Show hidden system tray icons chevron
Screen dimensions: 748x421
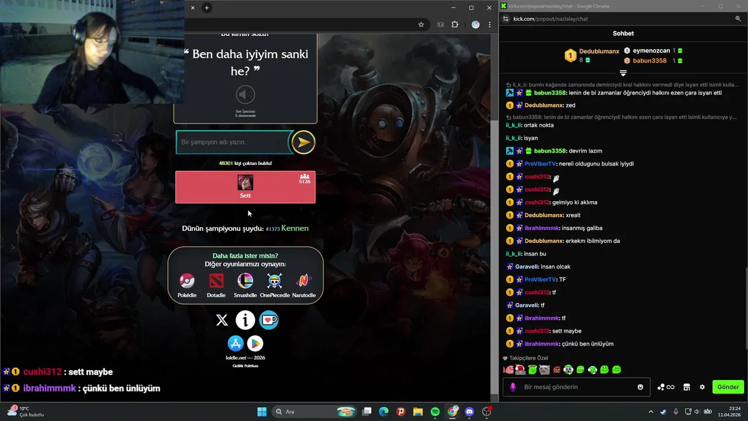[x=651, y=412]
